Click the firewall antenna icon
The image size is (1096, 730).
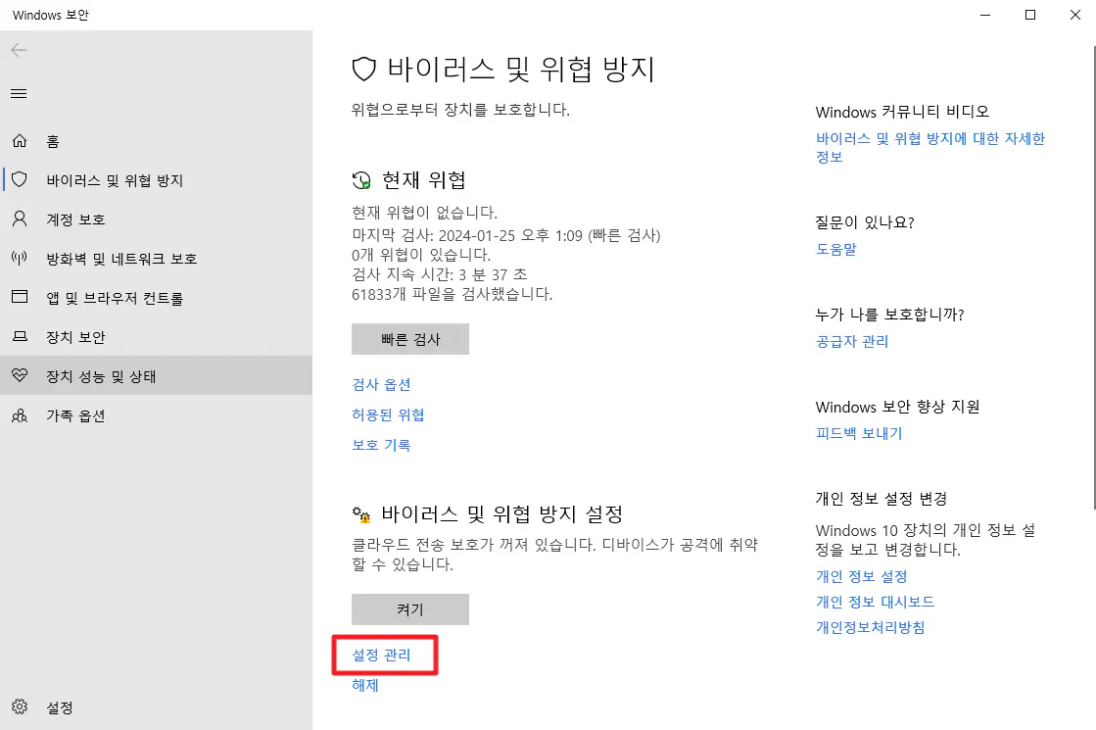pos(20,258)
